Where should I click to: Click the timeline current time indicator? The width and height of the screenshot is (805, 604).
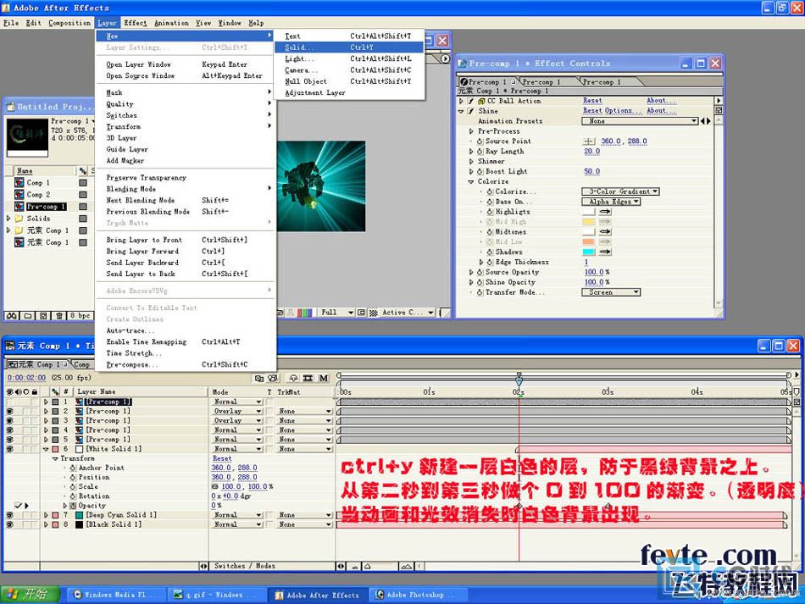519,380
